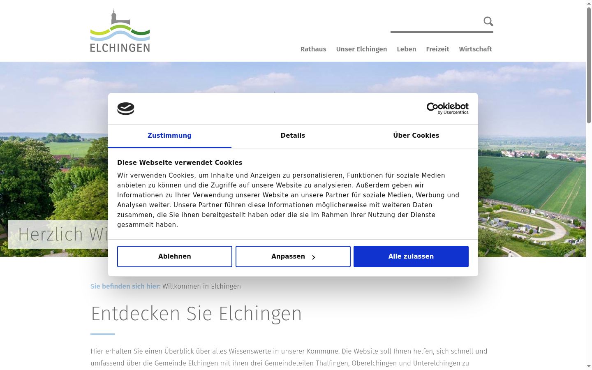This screenshot has height=370, width=592.
Task: Click 'Diese Webseite verwendet Cookies' heading
Action: point(180,162)
